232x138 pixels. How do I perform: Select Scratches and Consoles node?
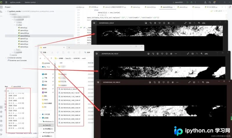click(17, 60)
